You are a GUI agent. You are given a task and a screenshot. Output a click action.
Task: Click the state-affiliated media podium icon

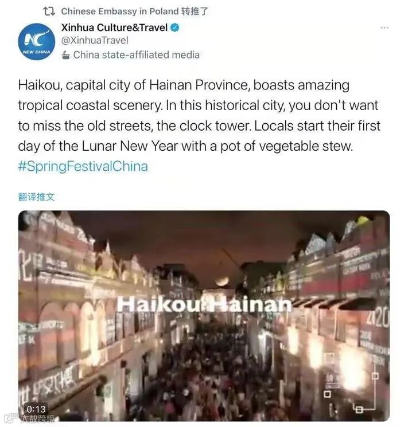pyautogui.click(x=65, y=55)
